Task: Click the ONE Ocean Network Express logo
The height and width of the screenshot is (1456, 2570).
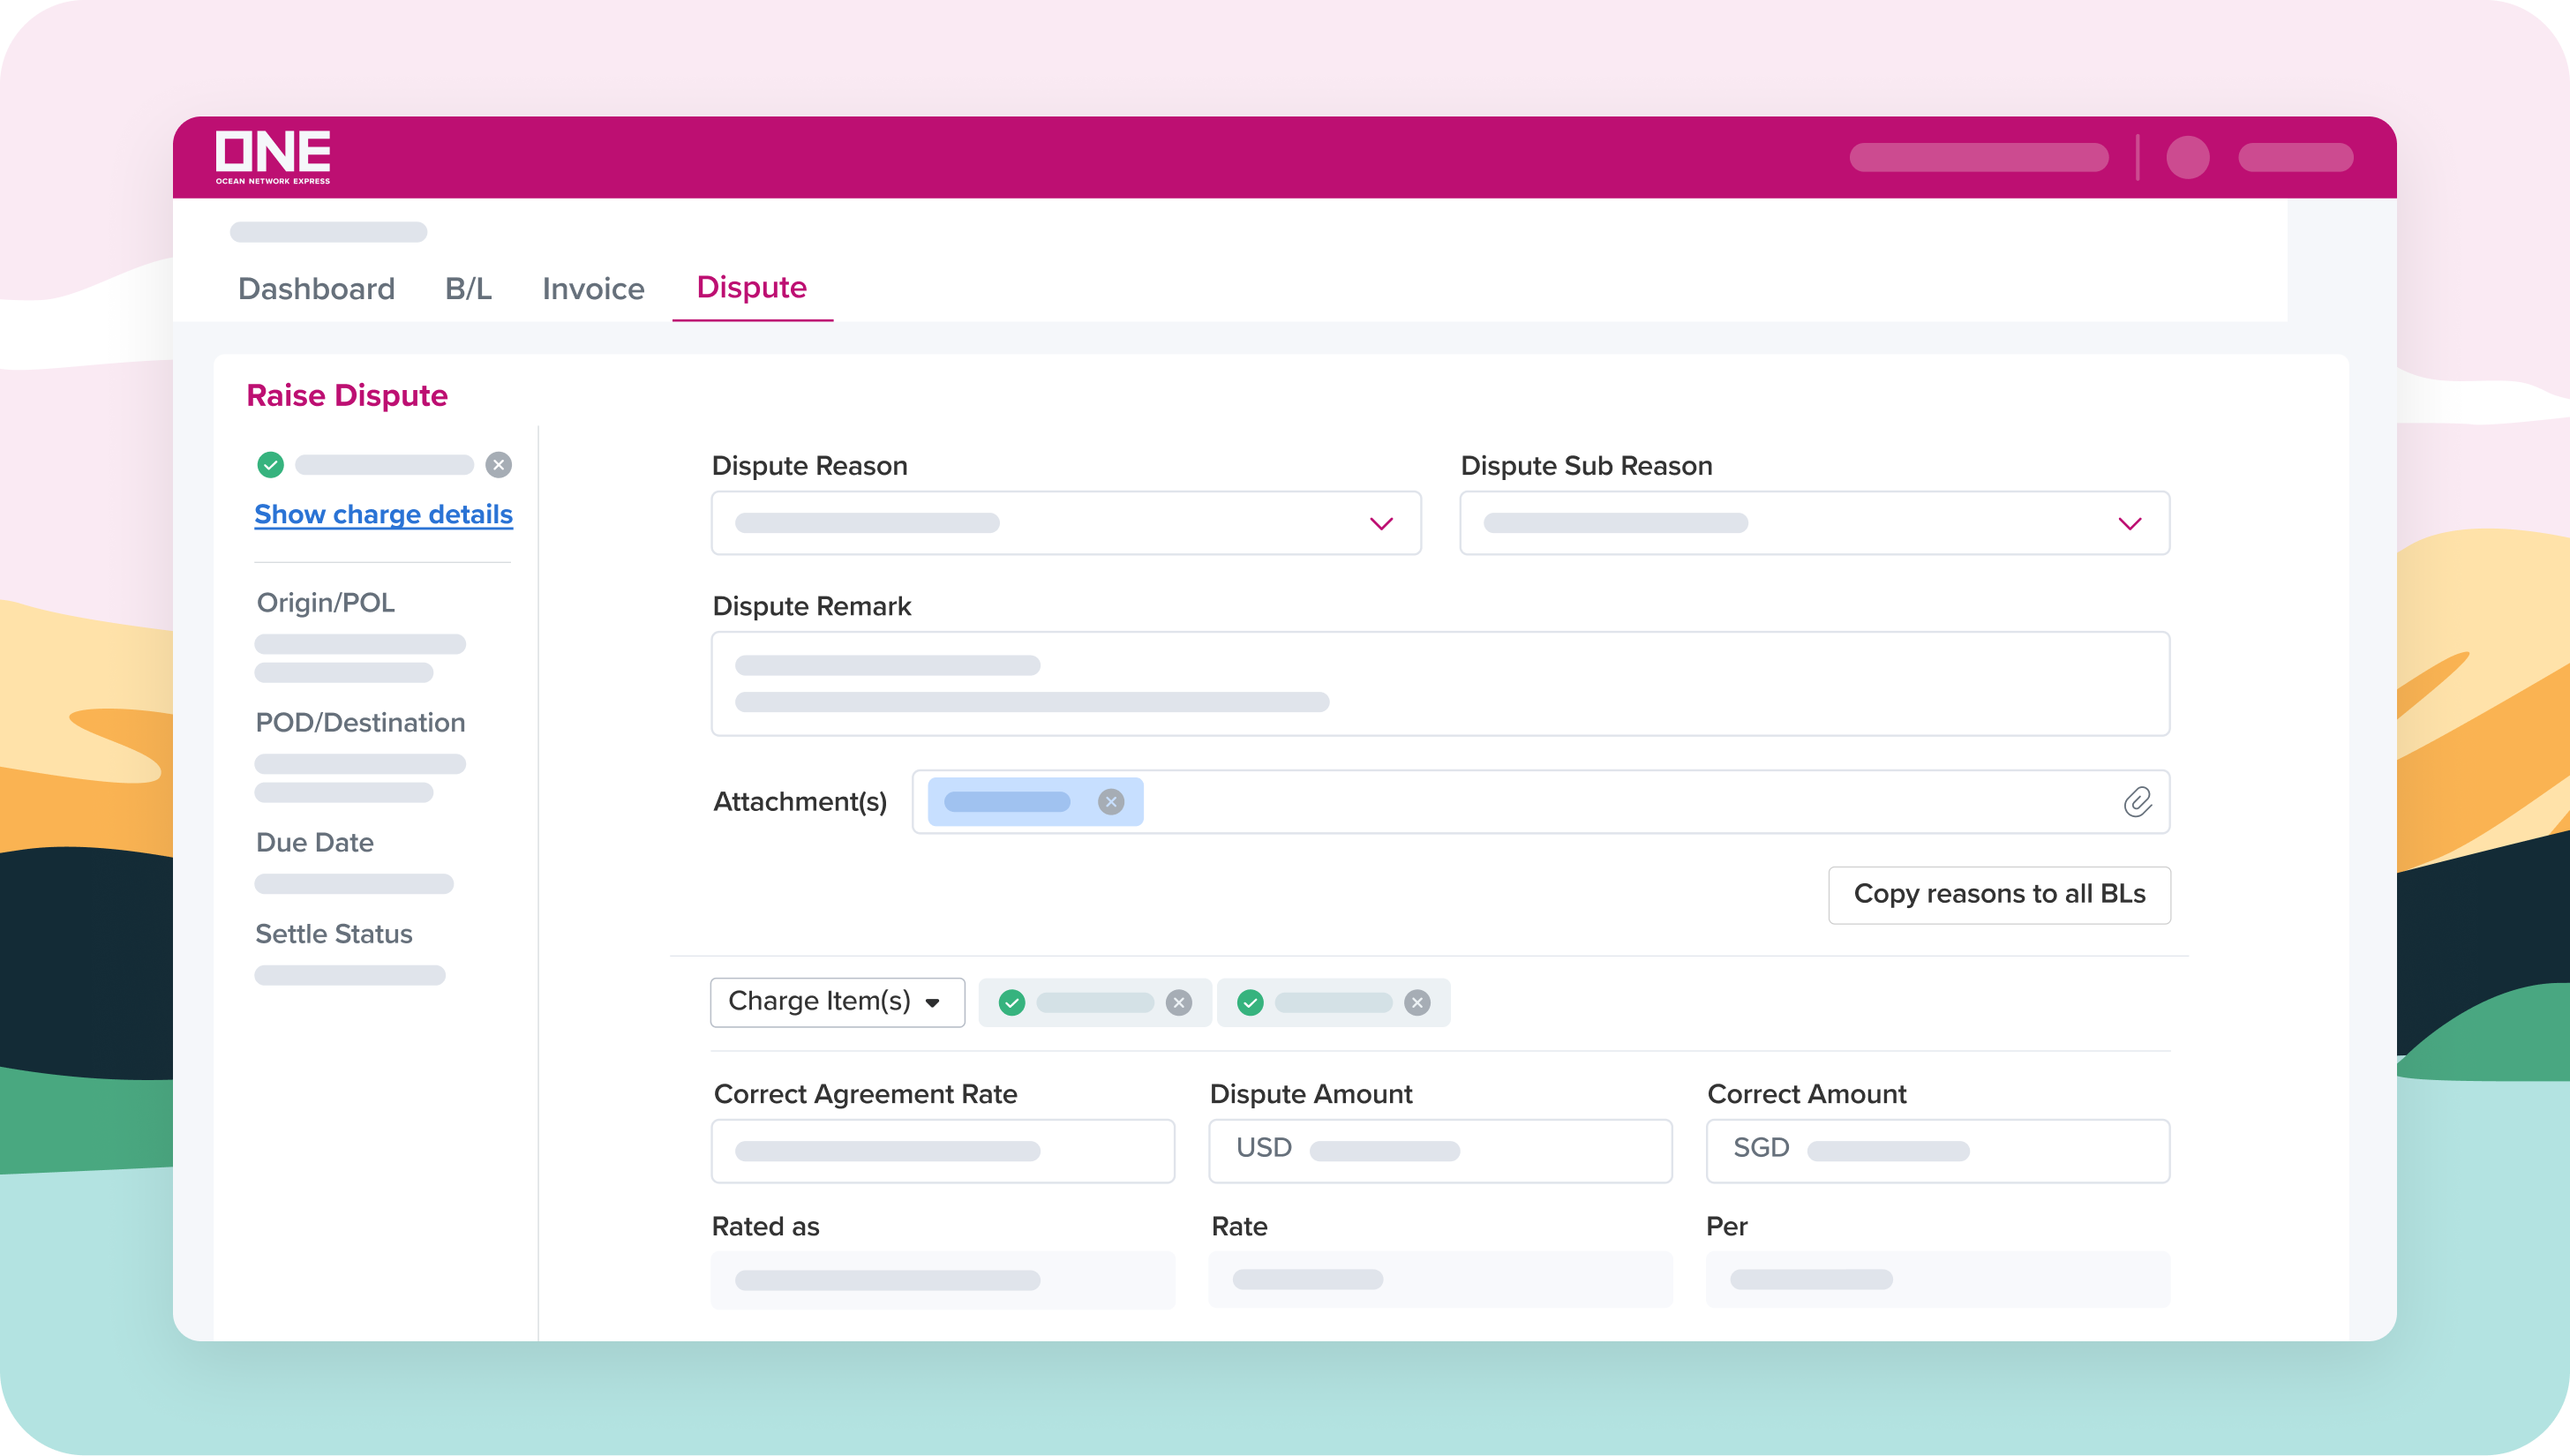Action: [272, 156]
